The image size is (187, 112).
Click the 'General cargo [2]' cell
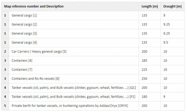point(24,25)
